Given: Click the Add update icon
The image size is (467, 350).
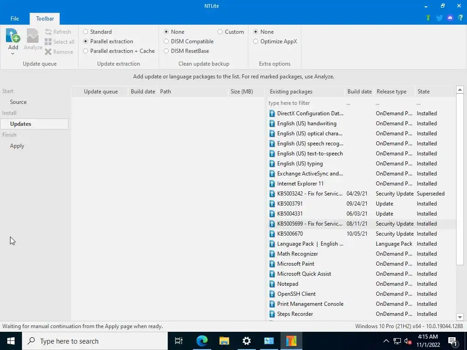Looking at the screenshot, I should [13, 36].
